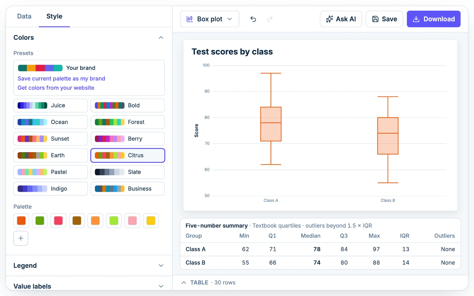Click Get colors from your website link

pyautogui.click(x=56, y=88)
